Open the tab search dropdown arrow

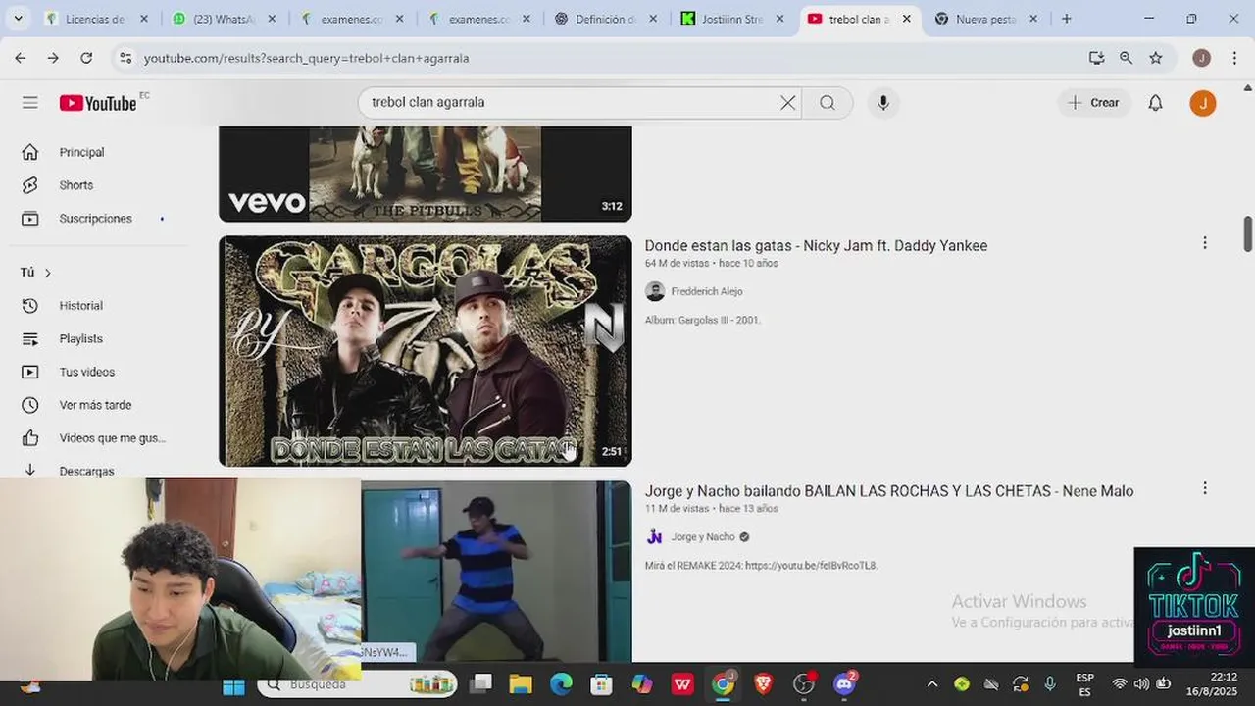[x=18, y=19]
